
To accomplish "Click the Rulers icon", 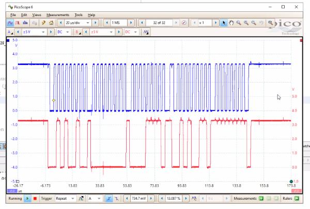I will point(297,198).
